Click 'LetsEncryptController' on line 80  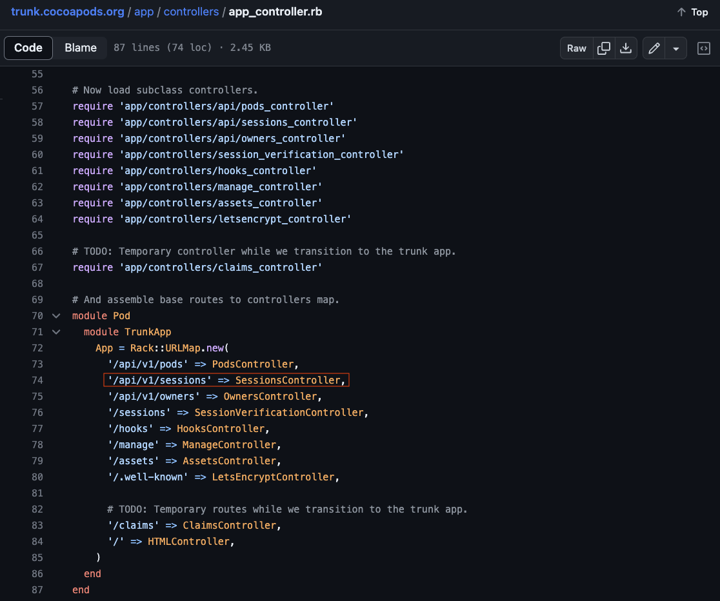[x=273, y=477]
